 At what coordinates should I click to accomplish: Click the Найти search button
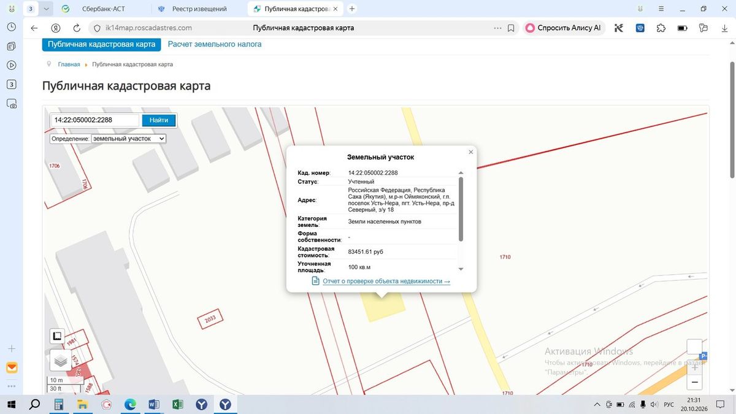(x=159, y=120)
